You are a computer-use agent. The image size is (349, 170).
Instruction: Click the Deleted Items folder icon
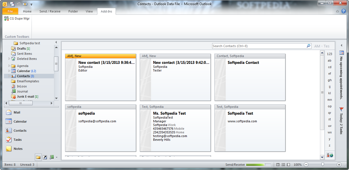13,59
